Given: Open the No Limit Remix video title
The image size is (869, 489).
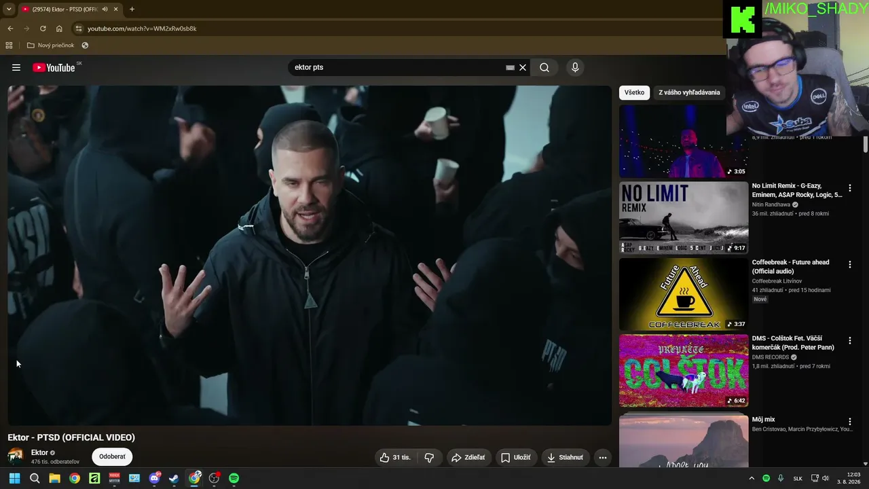Looking at the screenshot, I should (x=797, y=190).
